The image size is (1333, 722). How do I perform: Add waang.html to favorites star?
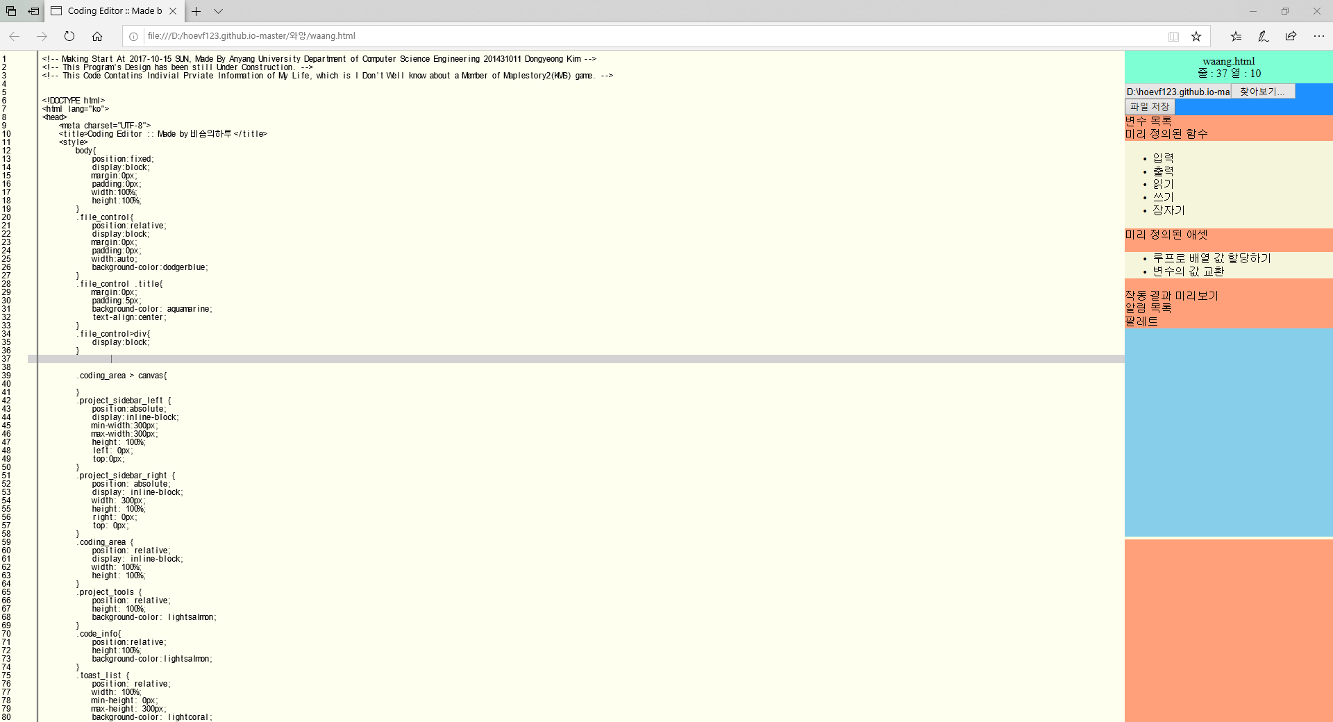1196,36
